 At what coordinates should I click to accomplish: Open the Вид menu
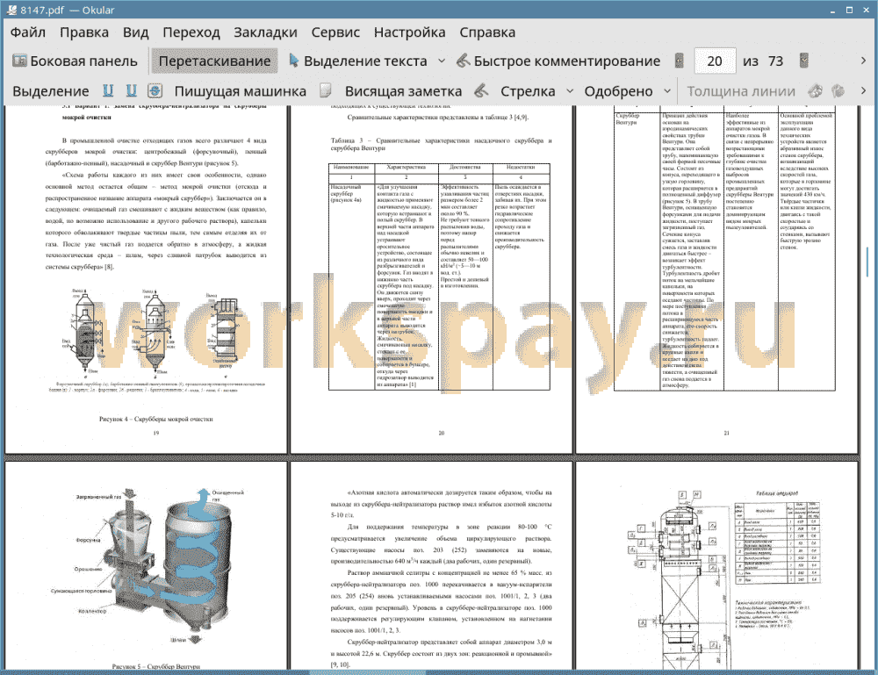135,32
